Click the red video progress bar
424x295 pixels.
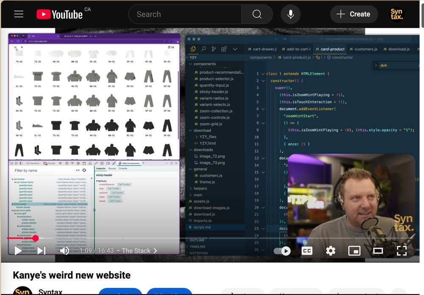coord(20,238)
